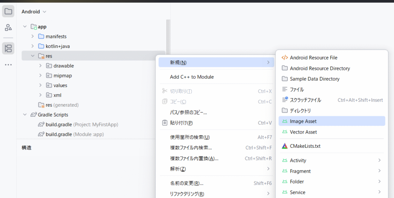Screen dimensions: 394x198
Task: Open the Android project view dropdown
Action: pos(34,12)
